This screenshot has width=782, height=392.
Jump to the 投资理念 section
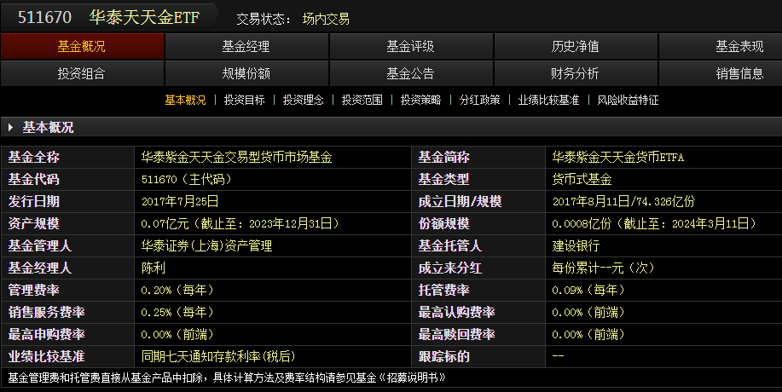tap(303, 101)
